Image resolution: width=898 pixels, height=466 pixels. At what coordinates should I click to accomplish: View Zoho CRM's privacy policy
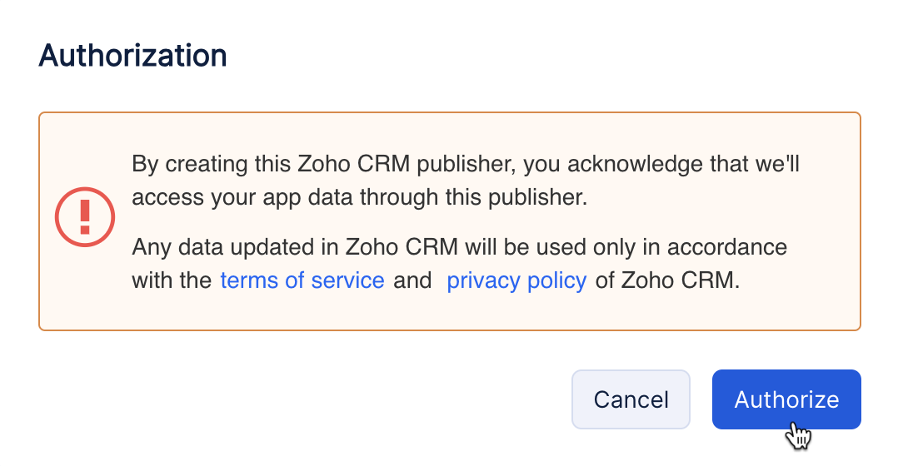coord(516,280)
